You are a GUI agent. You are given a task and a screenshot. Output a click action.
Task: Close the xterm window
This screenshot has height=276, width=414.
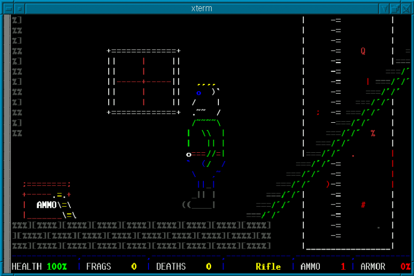(406, 9)
